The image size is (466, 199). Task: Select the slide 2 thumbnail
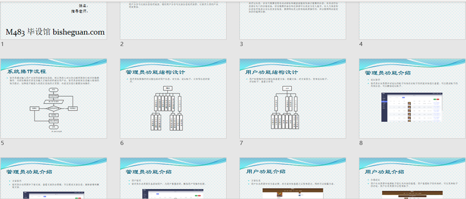point(173,20)
